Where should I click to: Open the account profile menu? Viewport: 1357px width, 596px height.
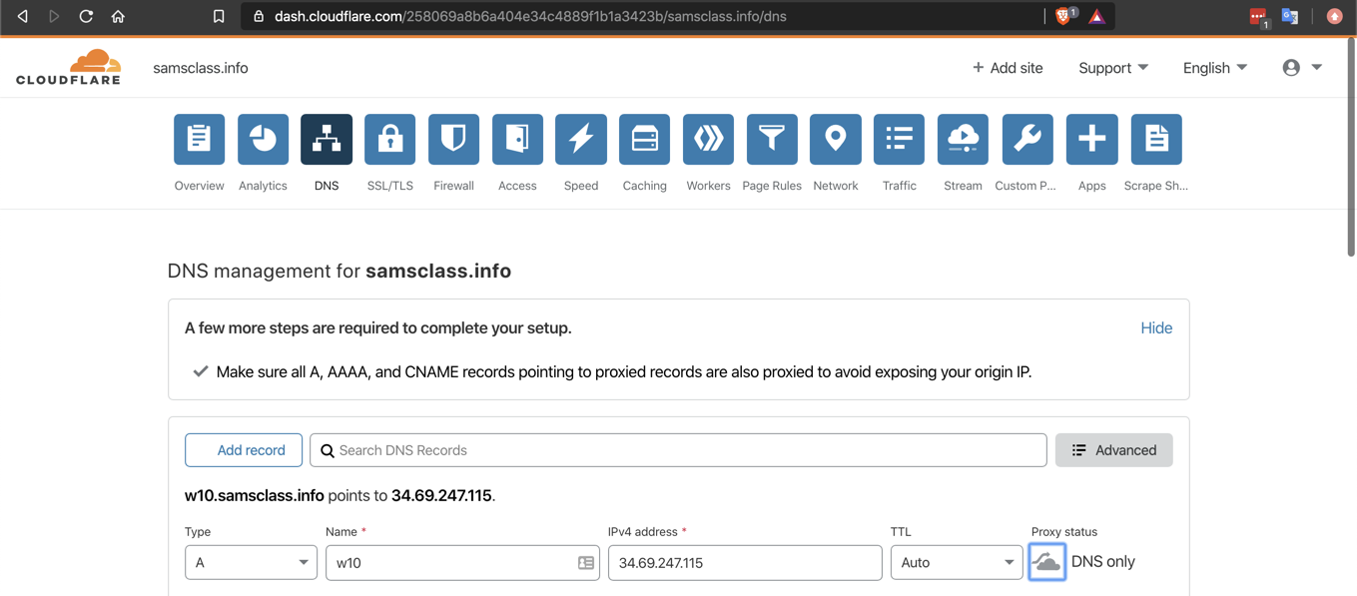pos(1302,68)
